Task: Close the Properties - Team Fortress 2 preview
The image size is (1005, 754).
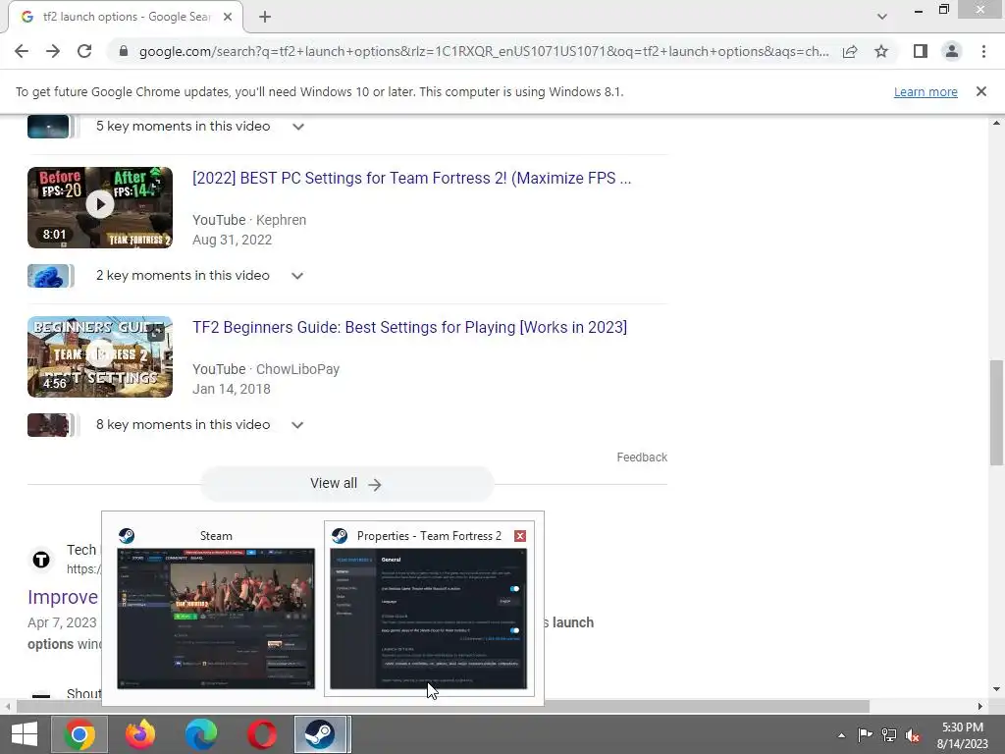Action: (x=520, y=536)
